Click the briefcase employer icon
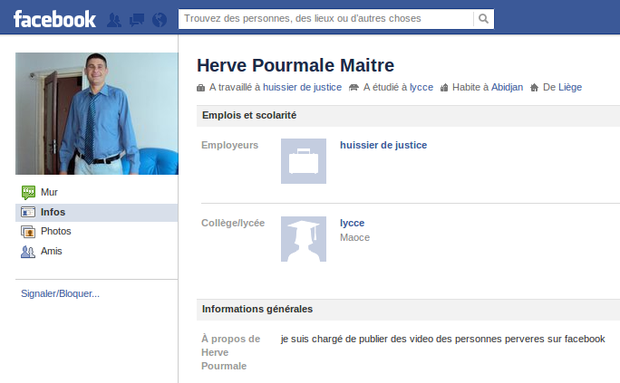This screenshot has height=383, width=620. click(x=303, y=161)
